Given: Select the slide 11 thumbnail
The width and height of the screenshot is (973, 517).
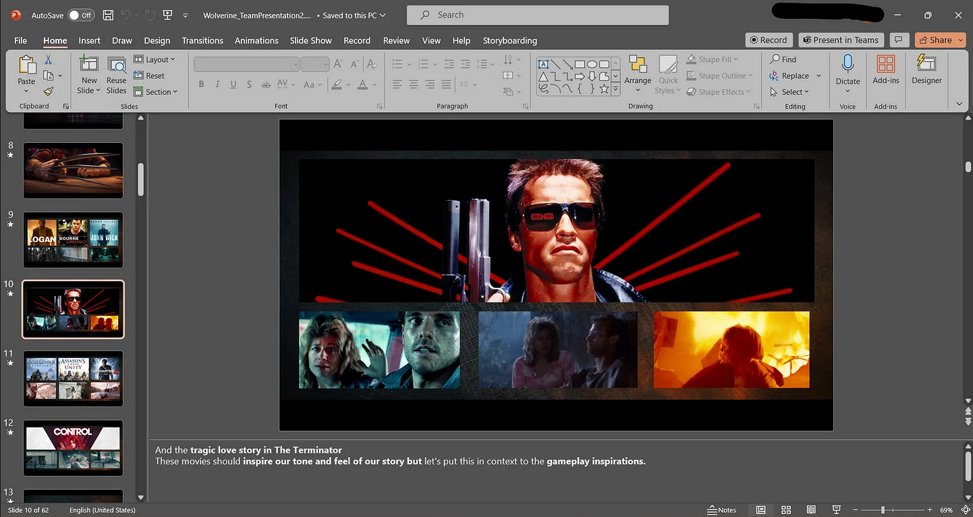Looking at the screenshot, I should point(74,378).
